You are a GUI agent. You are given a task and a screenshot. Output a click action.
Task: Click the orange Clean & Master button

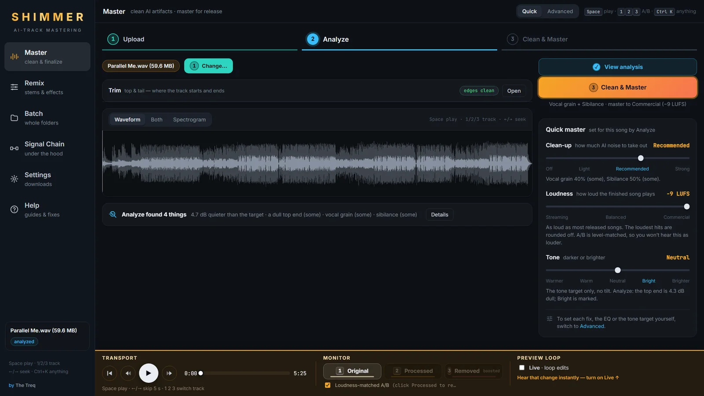[618, 87]
